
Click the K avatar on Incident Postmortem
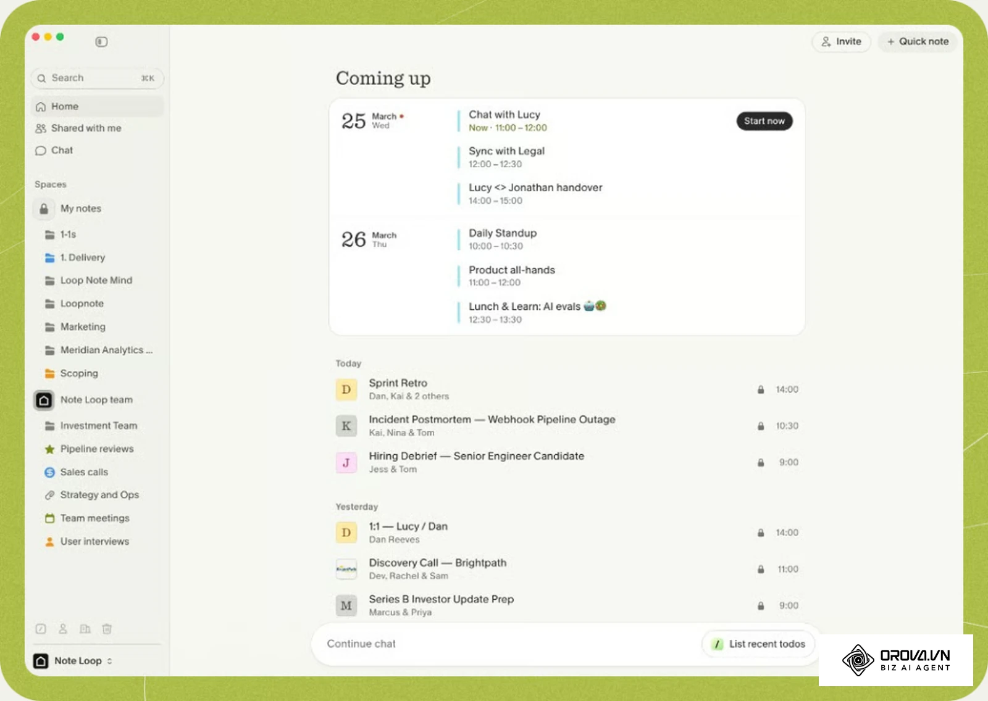(x=346, y=426)
